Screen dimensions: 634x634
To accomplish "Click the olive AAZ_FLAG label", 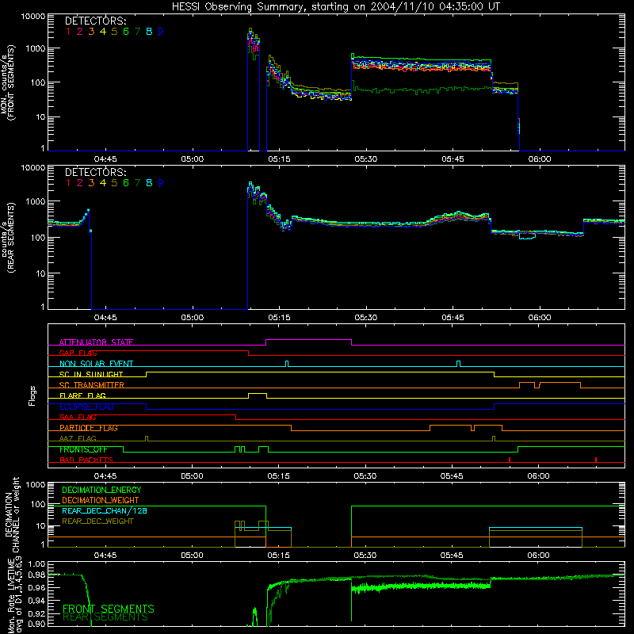I will (78, 438).
